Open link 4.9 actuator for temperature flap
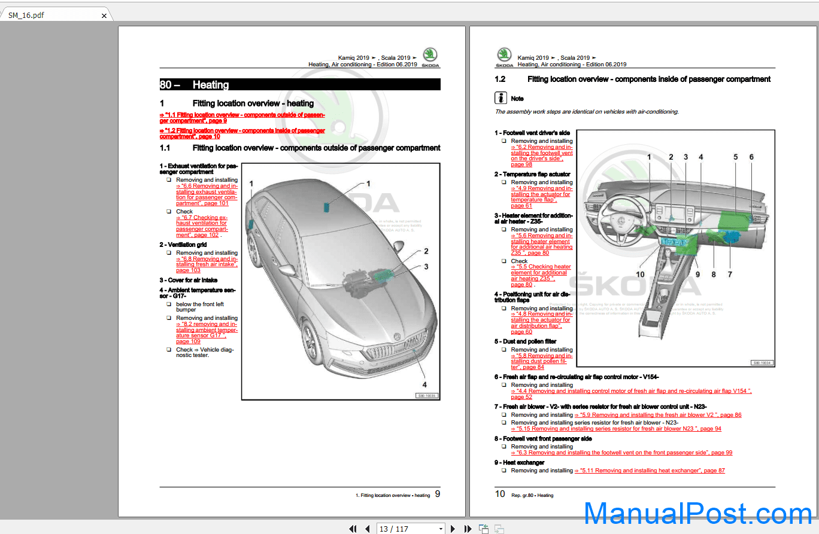This screenshot has width=819, height=534. pyautogui.click(x=542, y=197)
